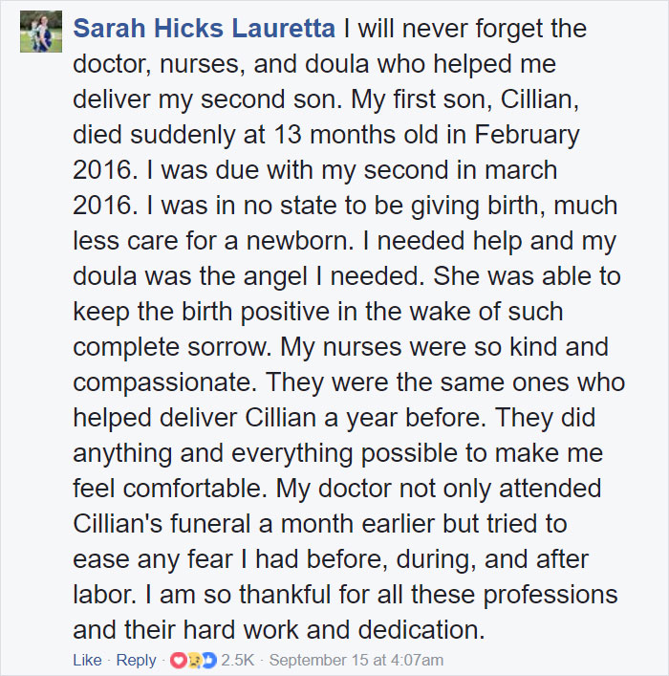Reply to Sarah's comment
Screen dimensions: 669x676
click(137, 660)
